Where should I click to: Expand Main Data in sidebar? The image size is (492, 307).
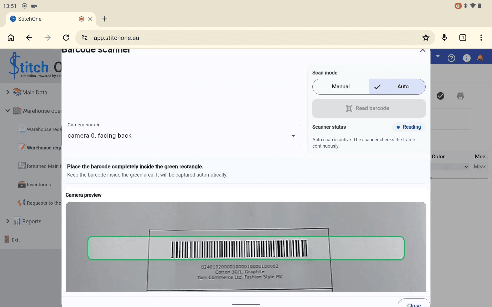8,92
